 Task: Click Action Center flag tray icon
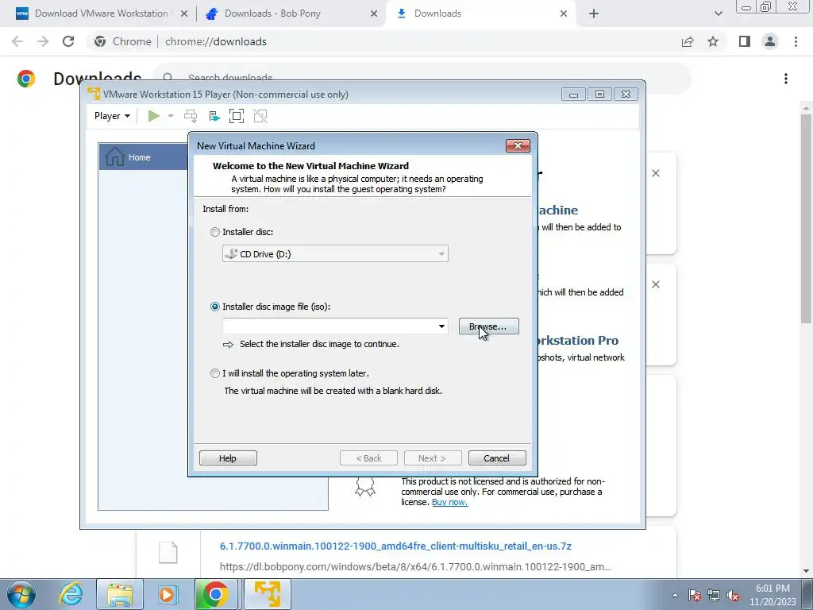tap(694, 595)
